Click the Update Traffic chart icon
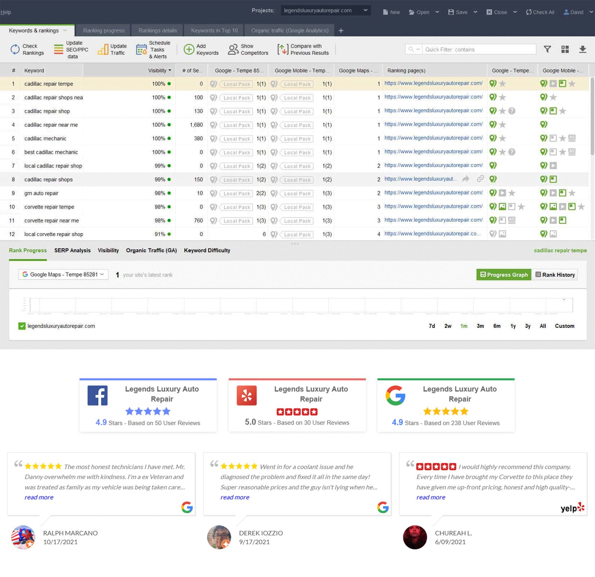The width and height of the screenshot is (595, 577). 103,49
